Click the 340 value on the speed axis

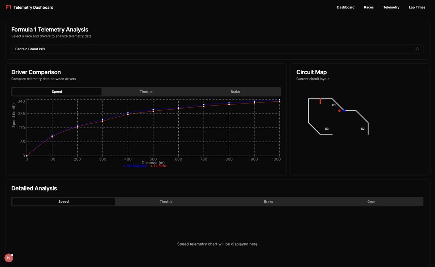click(x=21, y=101)
